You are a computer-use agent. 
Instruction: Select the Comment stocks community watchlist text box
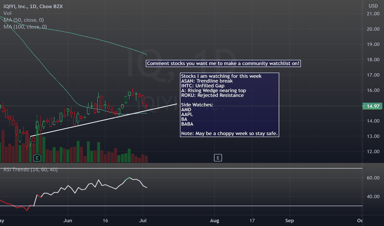point(223,64)
